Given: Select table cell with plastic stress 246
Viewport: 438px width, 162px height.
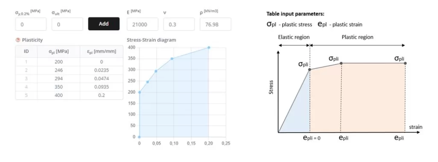Looking at the screenshot, I should tap(59, 70).
